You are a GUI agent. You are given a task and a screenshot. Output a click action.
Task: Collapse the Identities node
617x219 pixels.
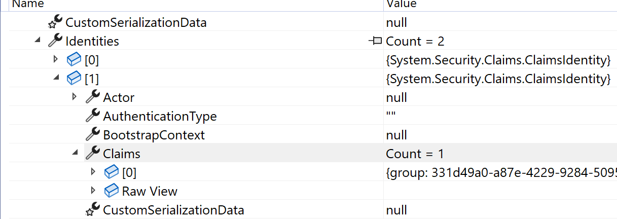click(37, 41)
